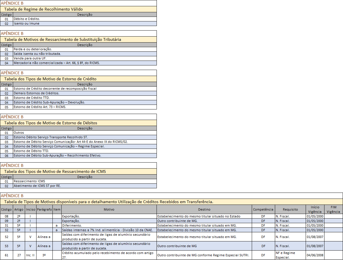The height and width of the screenshot is (260, 343).
Task: Select 'Outro contribuinte de MG.' in row 09
Action: tap(204, 221)
